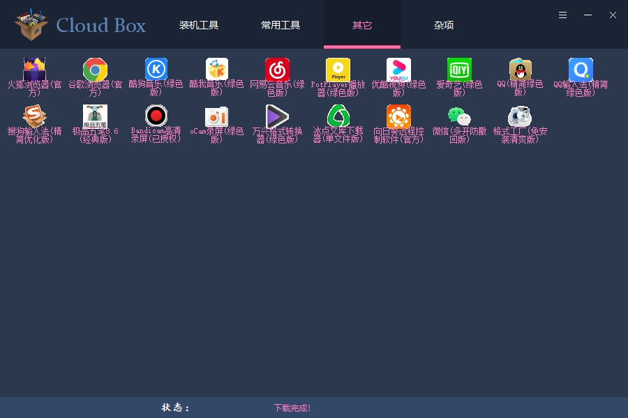Launch the QQ penguin icon

pos(520,70)
